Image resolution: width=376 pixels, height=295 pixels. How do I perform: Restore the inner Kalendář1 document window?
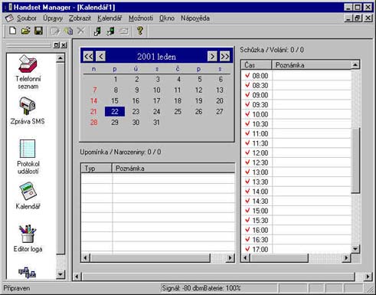[x=358, y=18]
